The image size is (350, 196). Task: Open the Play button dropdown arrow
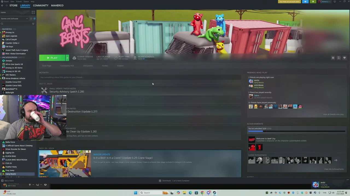[67, 58]
